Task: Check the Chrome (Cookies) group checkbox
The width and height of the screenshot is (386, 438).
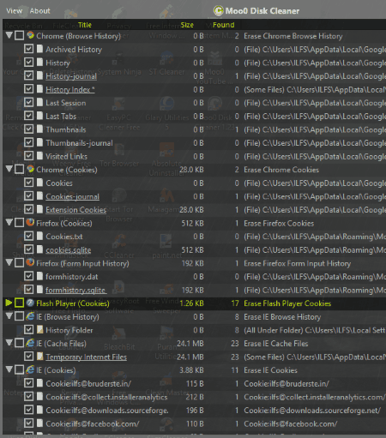Action: click(x=19, y=170)
